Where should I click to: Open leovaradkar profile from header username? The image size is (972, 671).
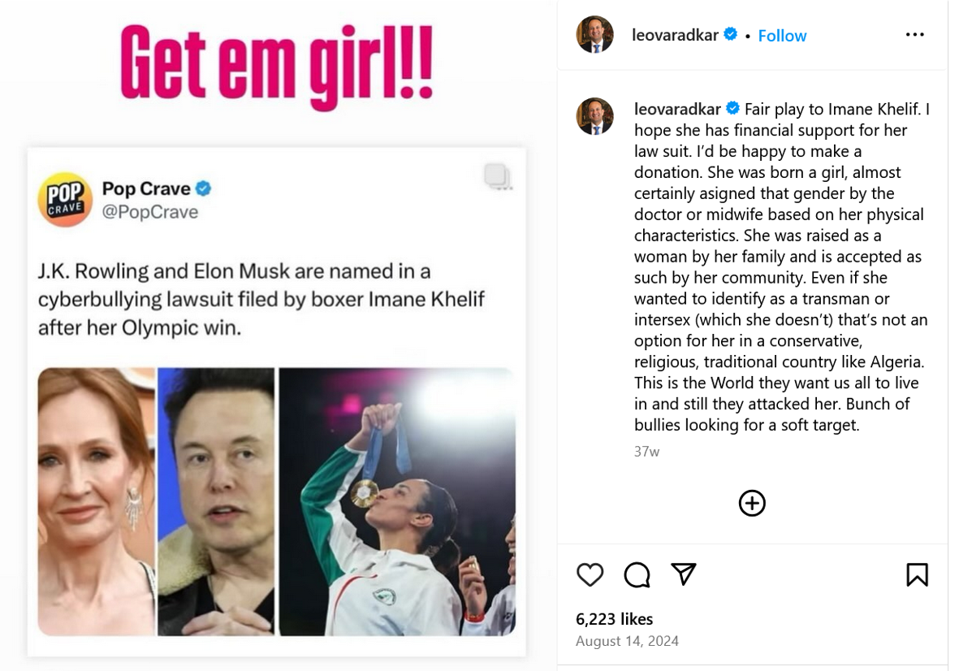(x=676, y=36)
